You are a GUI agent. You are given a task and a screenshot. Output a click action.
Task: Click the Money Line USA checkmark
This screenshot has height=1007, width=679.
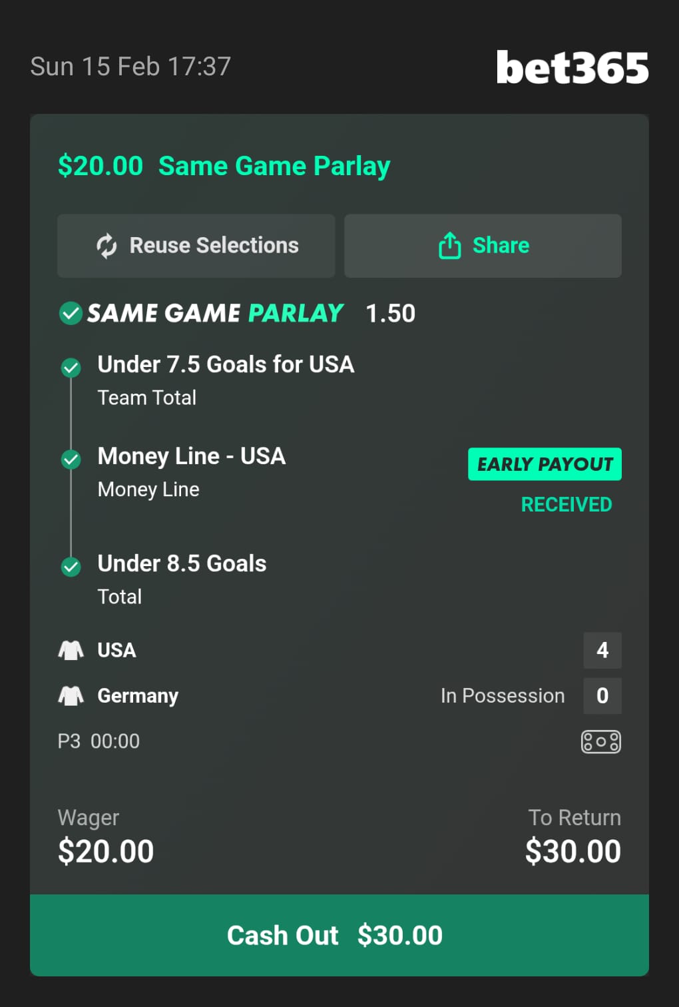(71, 459)
